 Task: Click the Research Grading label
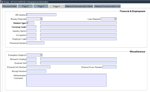18,59
